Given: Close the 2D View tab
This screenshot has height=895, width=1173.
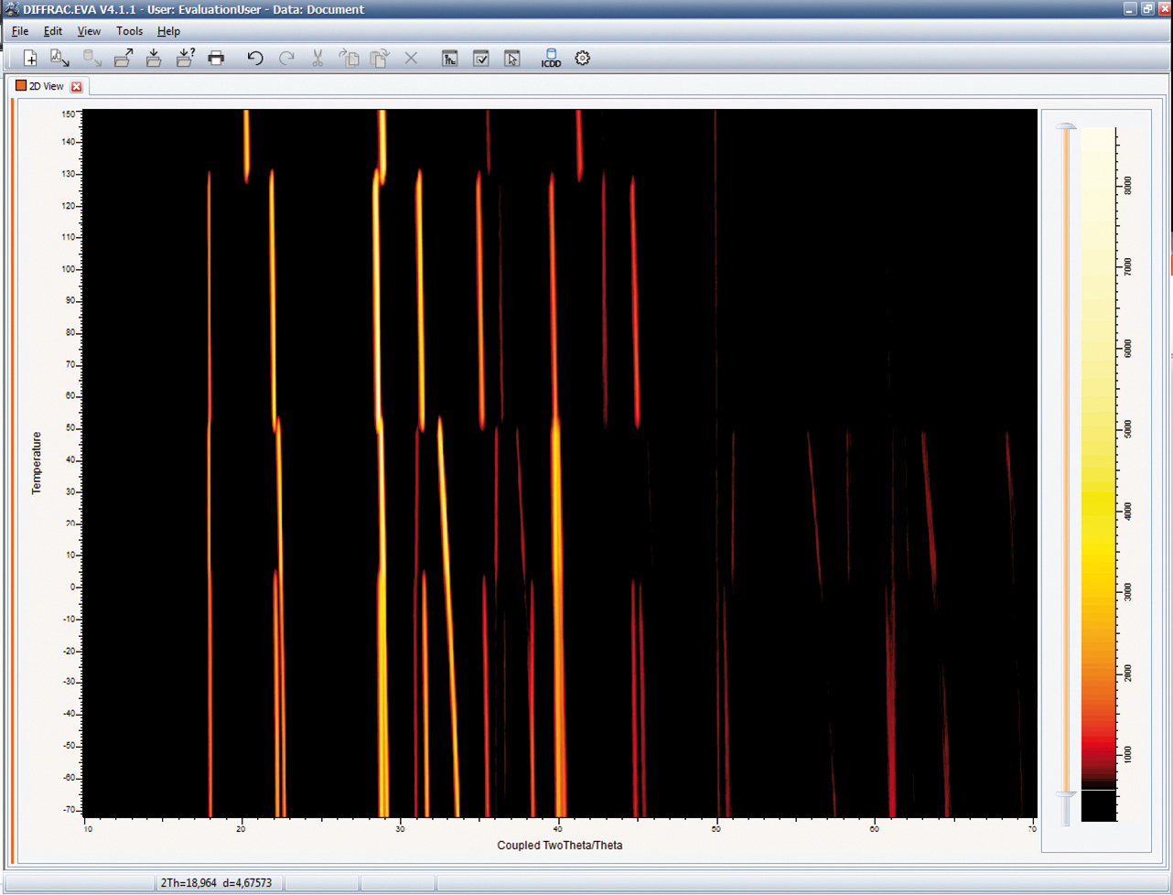Looking at the screenshot, I should pyautogui.click(x=77, y=87).
